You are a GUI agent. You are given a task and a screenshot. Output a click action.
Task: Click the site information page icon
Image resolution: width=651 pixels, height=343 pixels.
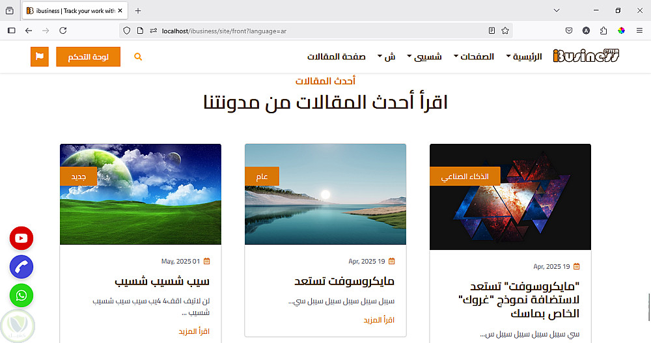tap(141, 31)
